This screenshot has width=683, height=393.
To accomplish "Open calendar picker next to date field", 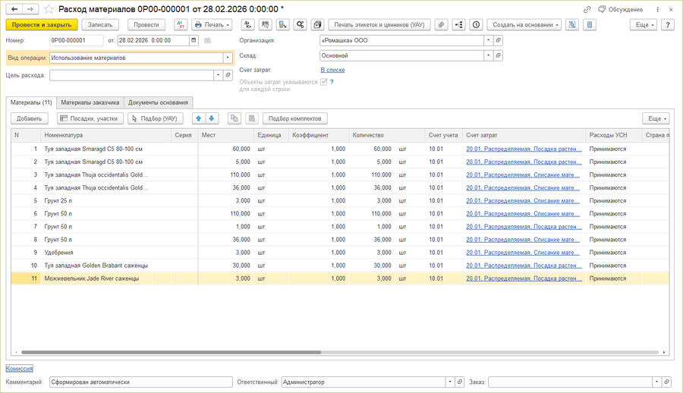I will (194, 40).
